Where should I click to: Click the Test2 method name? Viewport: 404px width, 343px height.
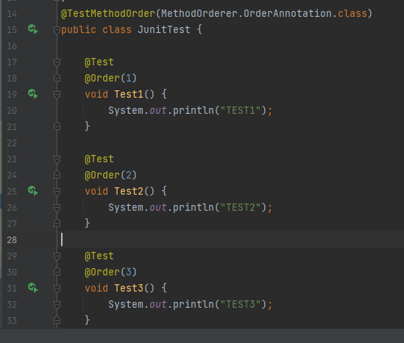129,191
